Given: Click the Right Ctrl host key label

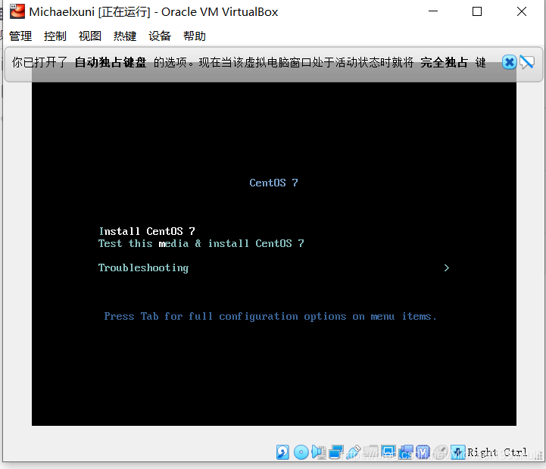Looking at the screenshot, I should pyautogui.click(x=498, y=452).
